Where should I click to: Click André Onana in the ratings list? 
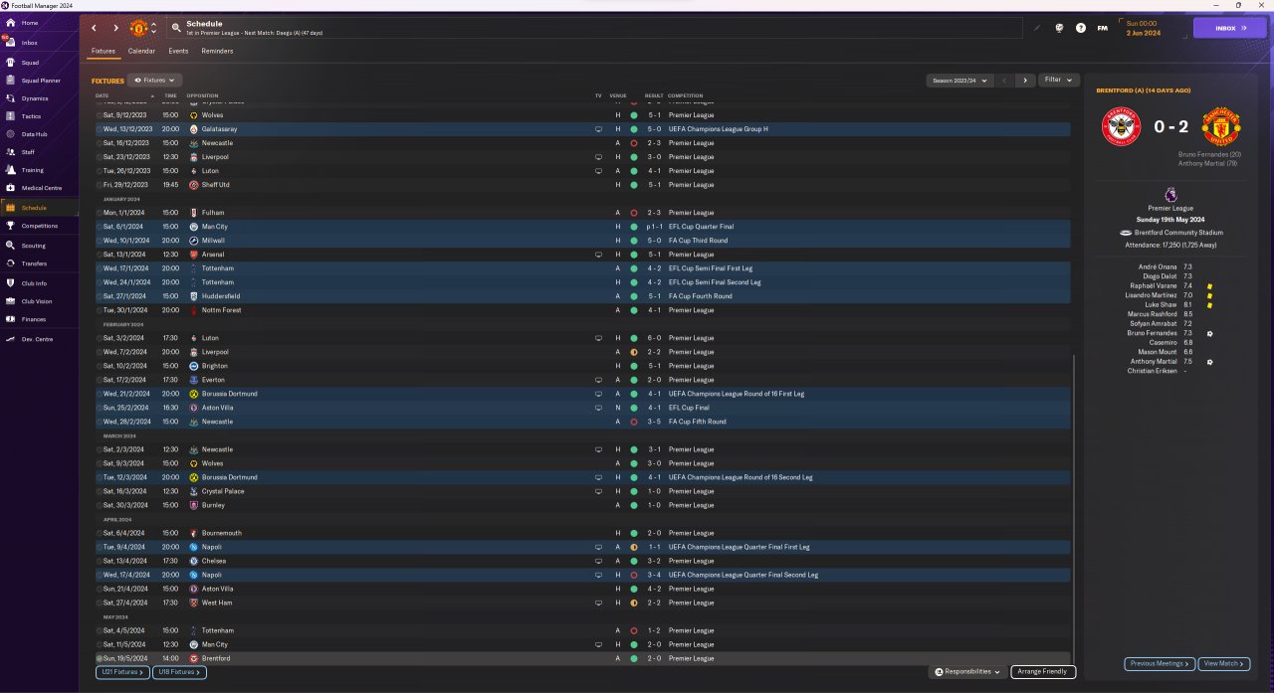(x=1159, y=267)
